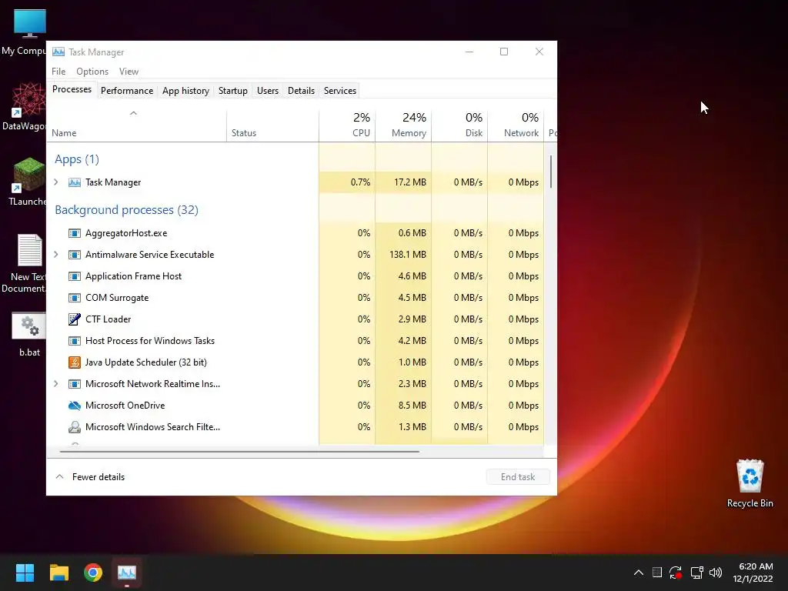Switch to the App history tab

[185, 91]
